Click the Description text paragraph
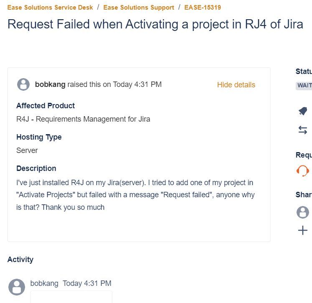This screenshot has height=303, width=312. click(135, 195)
